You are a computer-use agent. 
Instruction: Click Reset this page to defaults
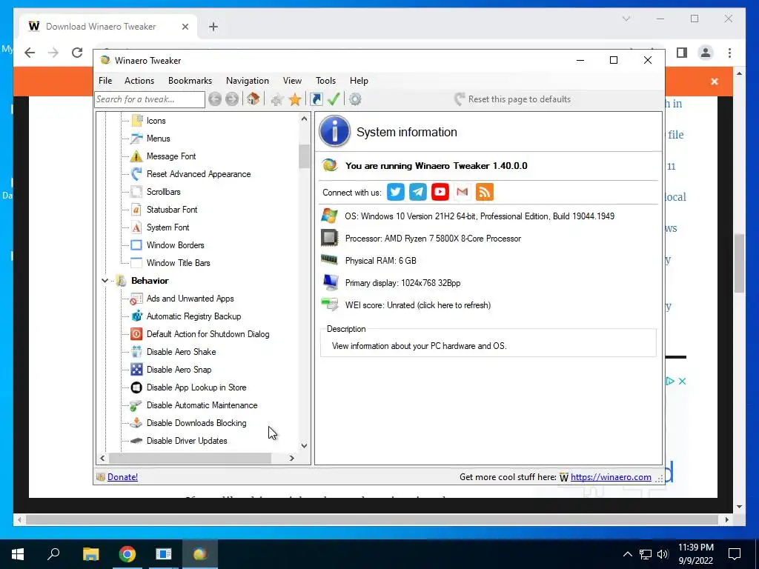pyautogui.click(x=513, y=99)
